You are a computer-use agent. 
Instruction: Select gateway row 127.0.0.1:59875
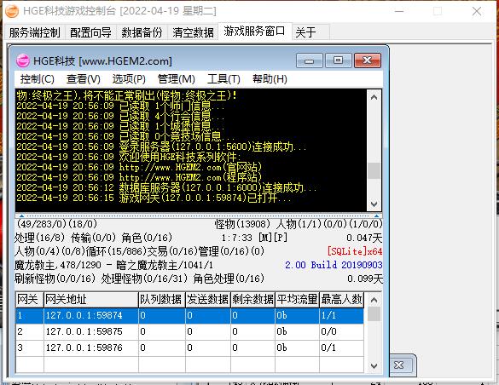tap(189, 331)
